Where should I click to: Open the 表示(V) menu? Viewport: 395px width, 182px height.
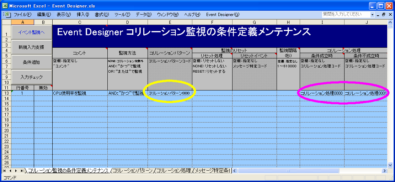64,15
